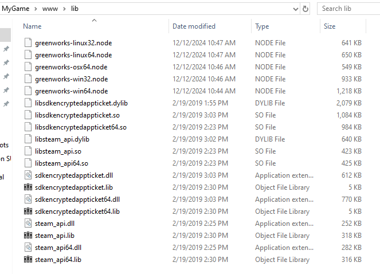Viewport: 380px width, 274px height.
Task: Sort files by Date modified column
Action: [x=194, y=26]
